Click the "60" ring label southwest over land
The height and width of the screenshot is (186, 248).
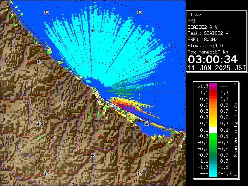coord(46,173)
